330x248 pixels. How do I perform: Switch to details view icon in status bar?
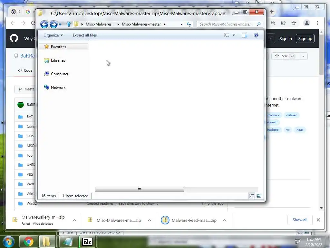pos(252,196)
